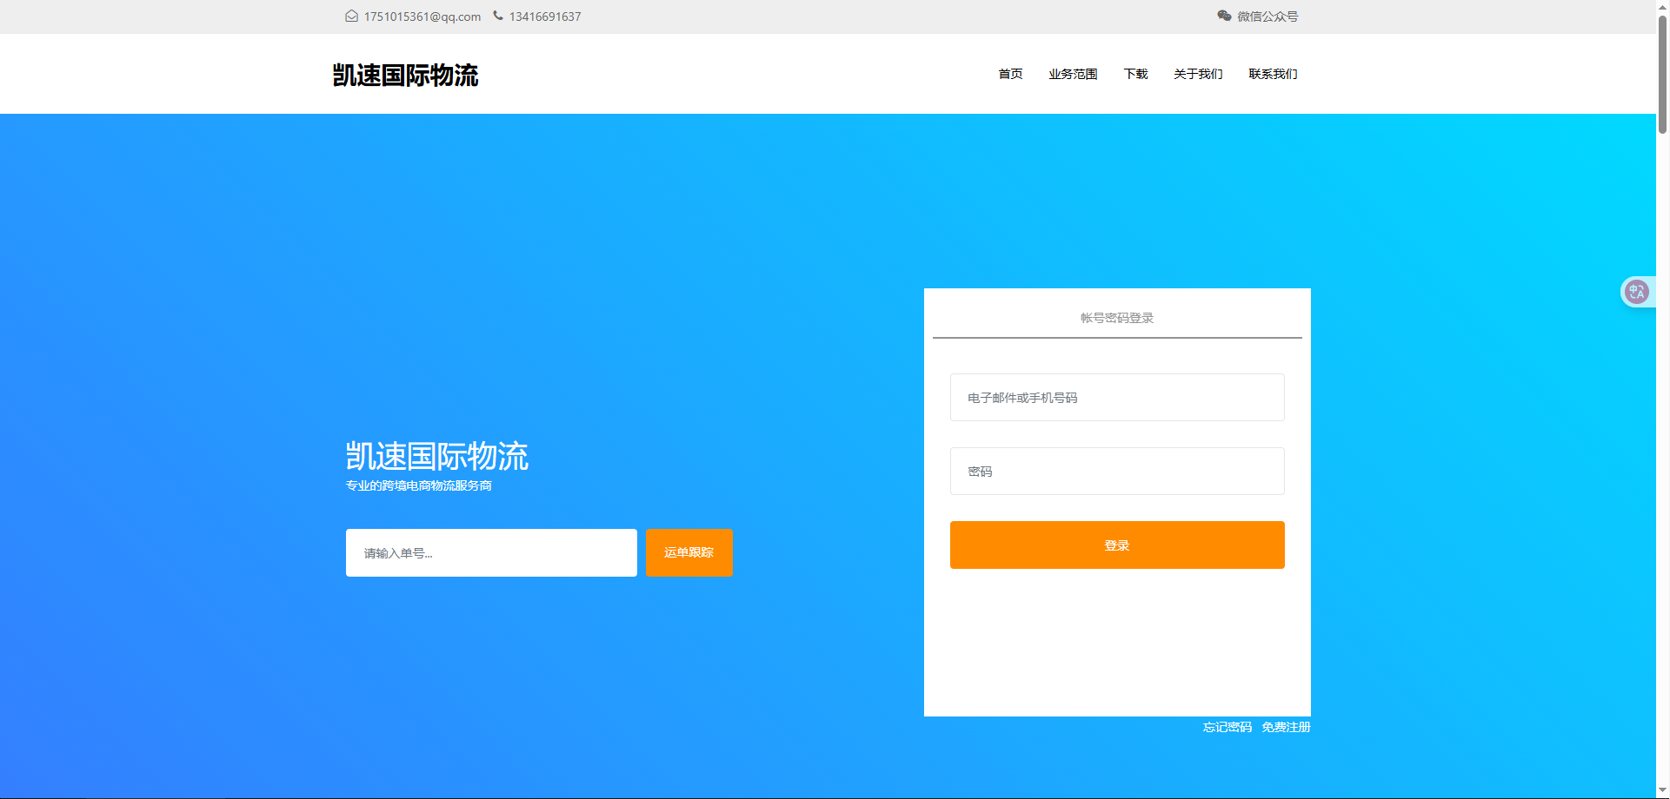Viewport: 1670px width, 799px height.
Task: Click the 1751015361@qq.com email address
Action: tap(422, 17)
